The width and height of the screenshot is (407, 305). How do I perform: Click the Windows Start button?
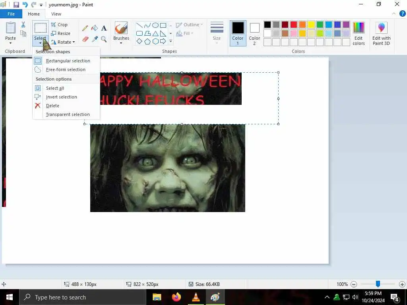pyautogui.click(x=10, y=297)
